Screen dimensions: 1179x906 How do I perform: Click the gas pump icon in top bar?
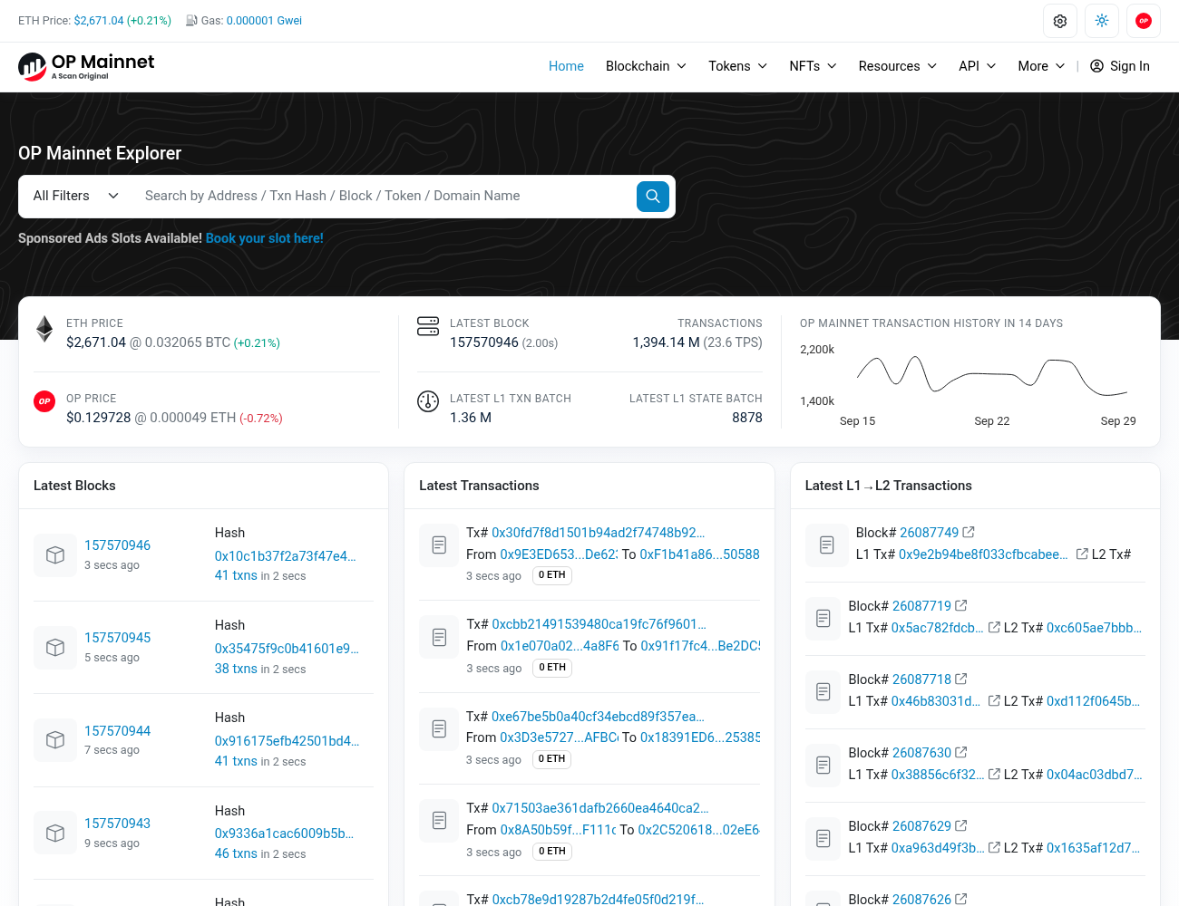(191, 21)
